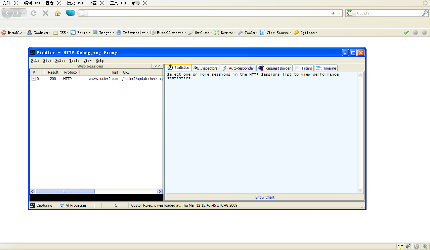Image resolution: width=430 pixels, height=250 pixels.
Task: Click the Reload page icon
Action: point(33,13)
